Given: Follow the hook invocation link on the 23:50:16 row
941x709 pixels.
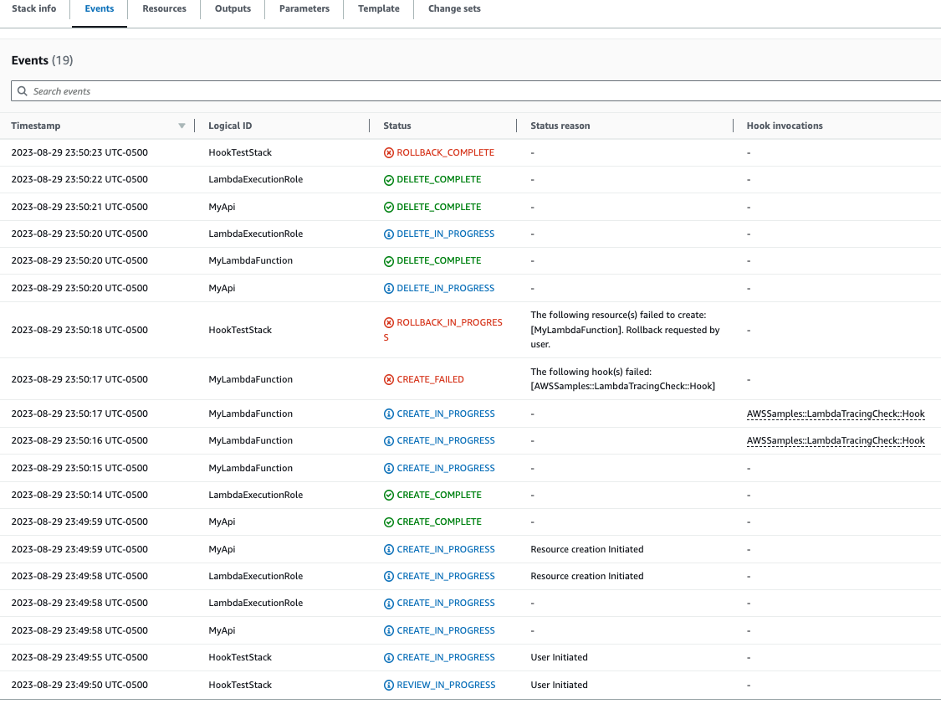Looking at the screenshot, I should click(836, 440).
